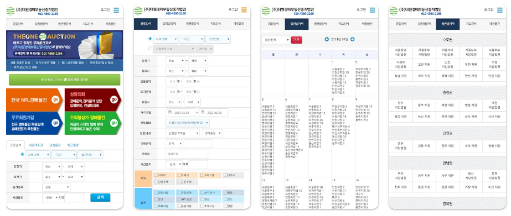511x216 pixels.
Task: Select 통영 지원 court cell
Action: 424,187
